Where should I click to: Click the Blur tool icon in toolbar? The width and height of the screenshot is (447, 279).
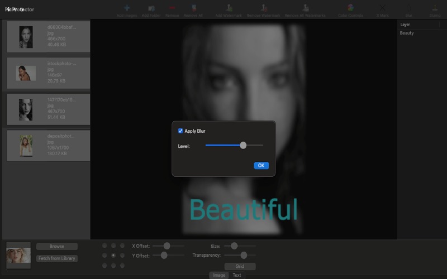[x=408, y=8]
